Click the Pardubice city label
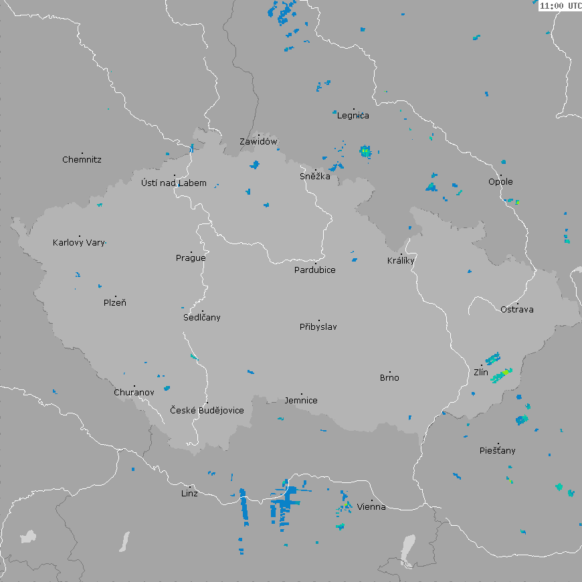This screenshot has width=582, height=582. (x=315, y=270)
